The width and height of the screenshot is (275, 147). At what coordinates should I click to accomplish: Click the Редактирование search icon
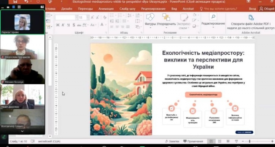tap(213, 17)
